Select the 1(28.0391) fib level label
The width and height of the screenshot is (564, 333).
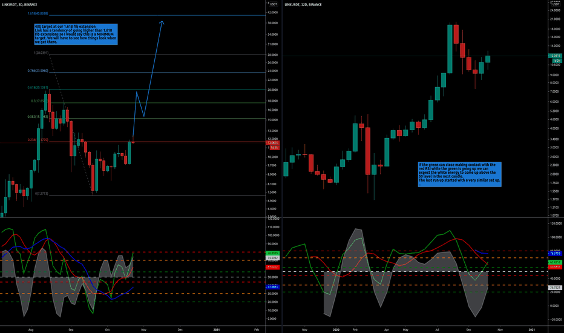[x=41, y=53]
